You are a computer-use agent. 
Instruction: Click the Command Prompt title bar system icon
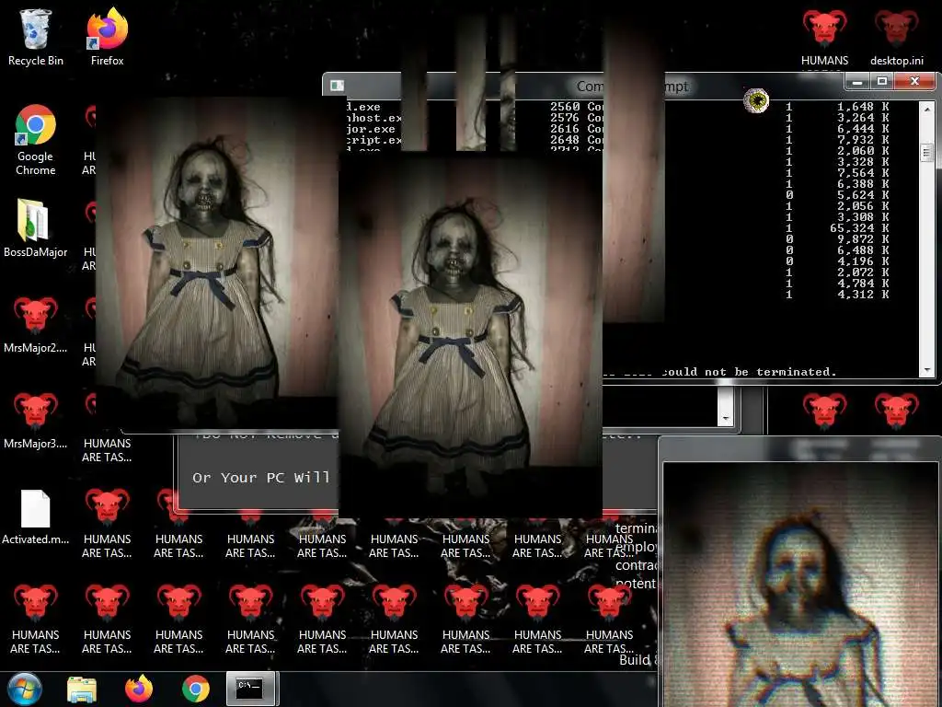(x=337, y=86)
